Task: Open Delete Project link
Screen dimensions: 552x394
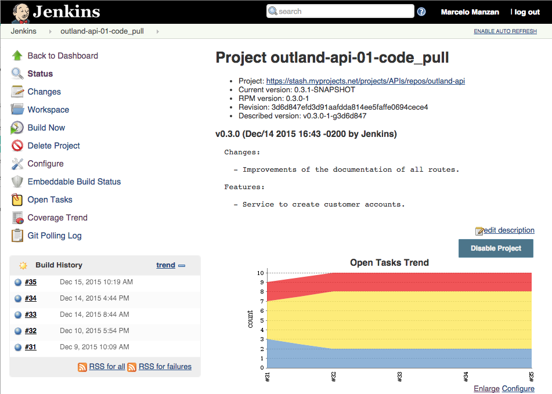Action: point(53,146)
